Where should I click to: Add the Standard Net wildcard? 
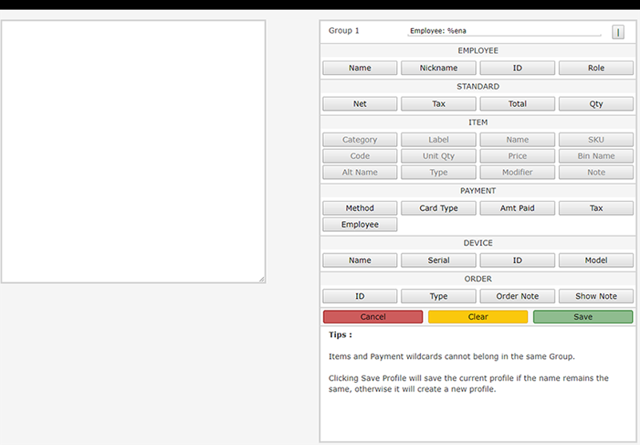[x=359, y=104]
